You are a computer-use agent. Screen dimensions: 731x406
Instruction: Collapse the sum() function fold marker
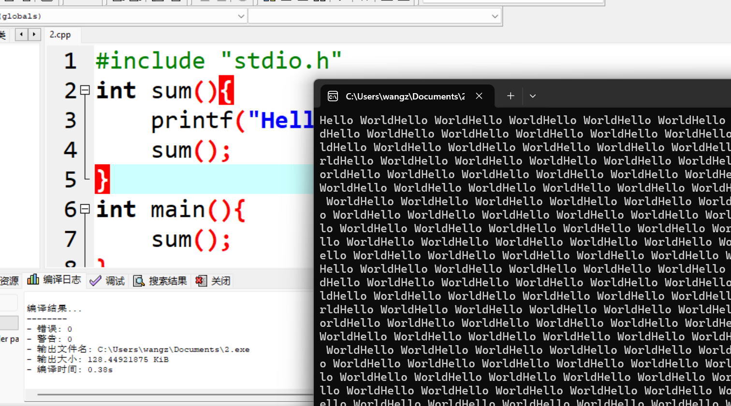point(85,90)
